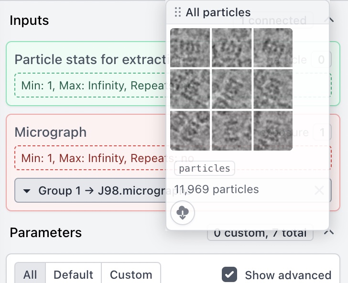348x283 pixels.
Task: Collapse the Inputs section chevron
Action: [x=329, y=20]
